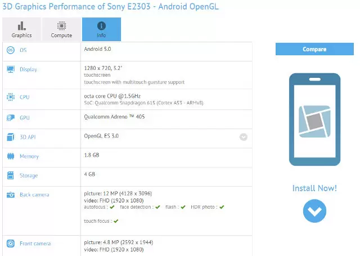360x256 pixels.
Task: Click the Display monitor icon
Action: pos(11,69)
